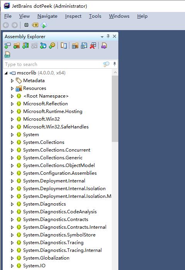The image size is (185, 270).
Task: Click the Resources folder icon
Action: (19, 88)
